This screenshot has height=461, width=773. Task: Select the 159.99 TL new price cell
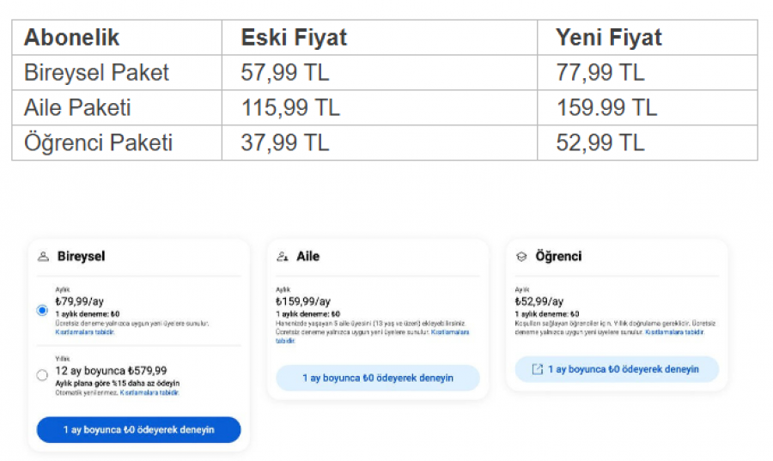(x=648, y=107)
